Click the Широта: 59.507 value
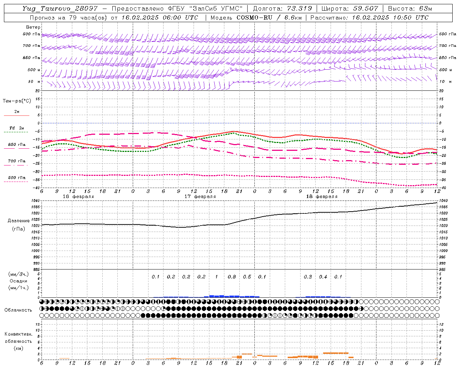This screenshot has height=366, width=458. click(350, 9)
